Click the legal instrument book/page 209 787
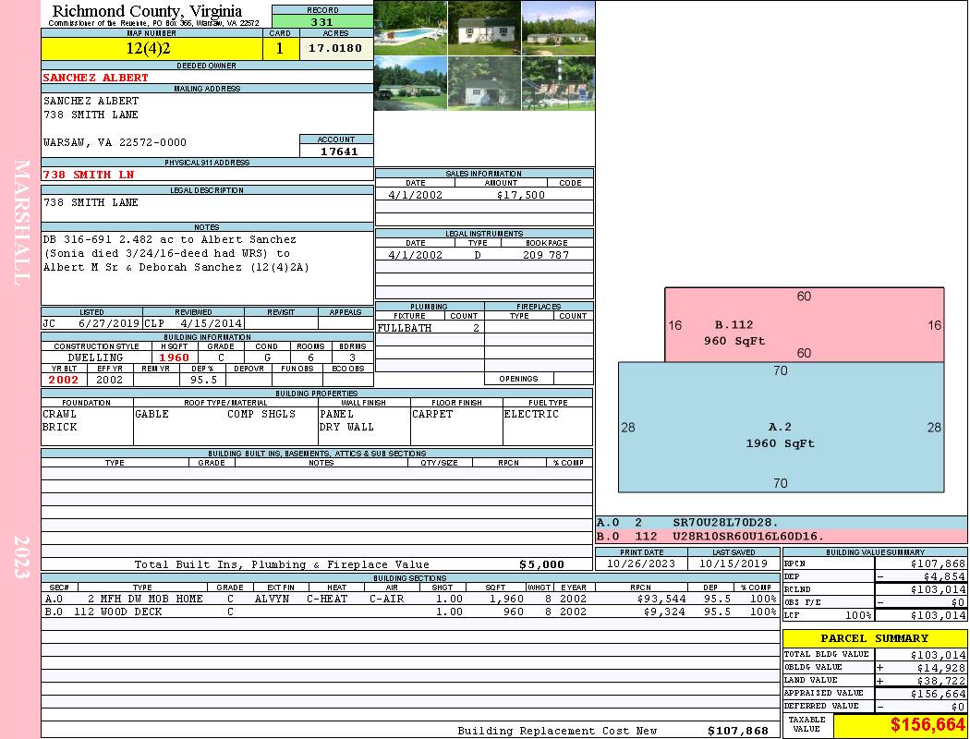The width and height of the screenshot is (970, 739). coord(546,255)
